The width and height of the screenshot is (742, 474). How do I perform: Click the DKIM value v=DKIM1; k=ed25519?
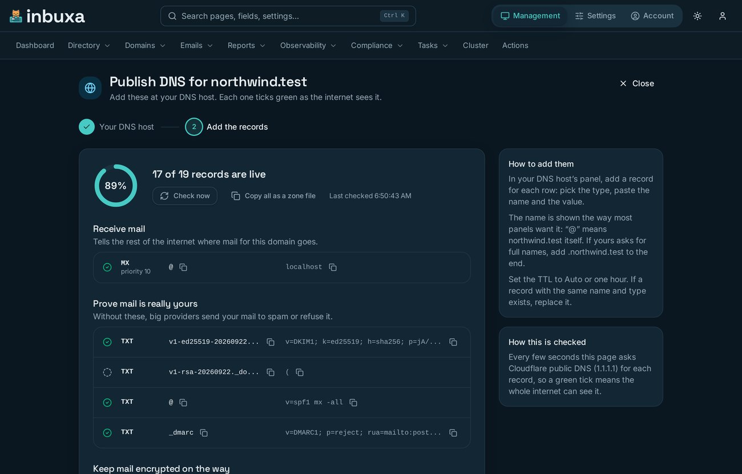point(364,342)
